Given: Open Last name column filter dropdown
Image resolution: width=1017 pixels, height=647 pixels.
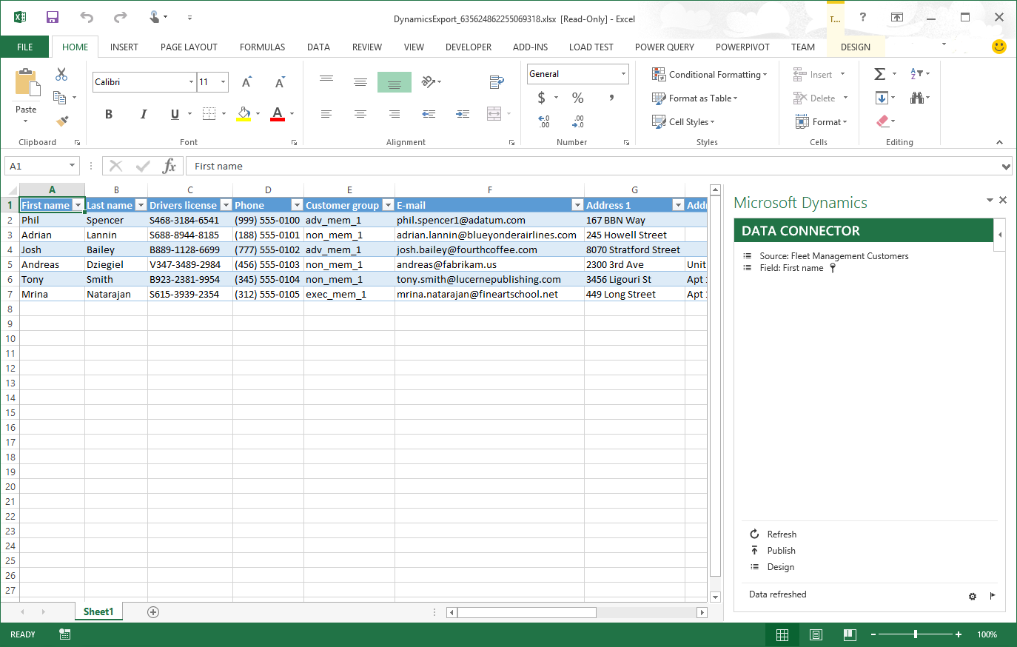Looking at the screenshot, I should (141, 205).
